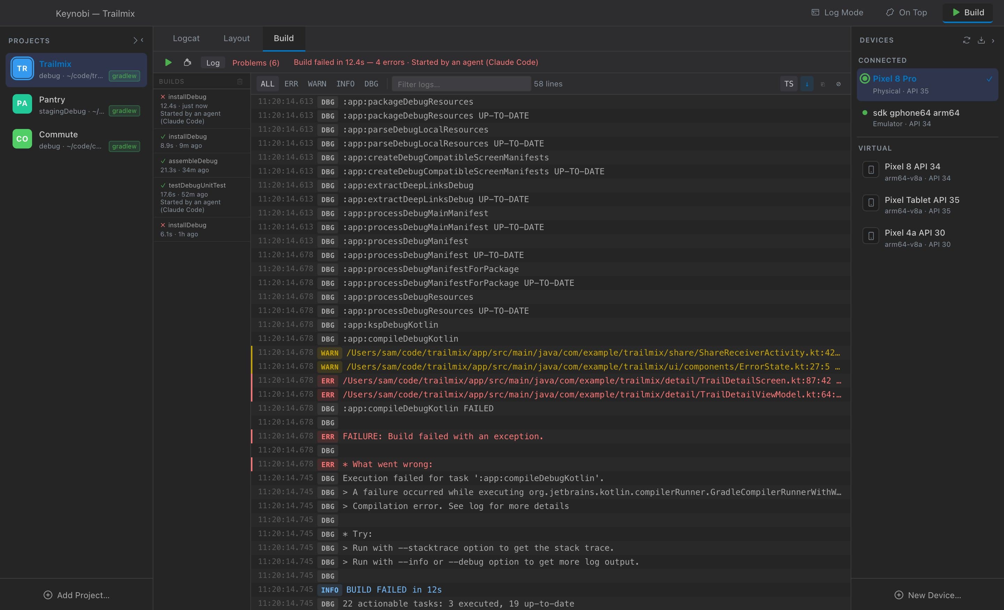Click the Pixel Tablet API 35 device icon
This screenshot has height=610, width=1004.
coord(871,203)
